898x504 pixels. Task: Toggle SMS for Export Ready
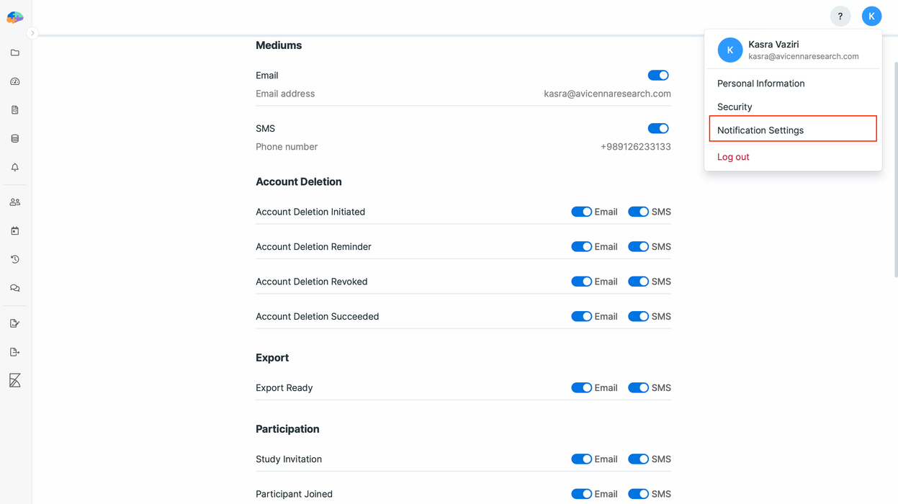pyautogui.click(x=638, y=387)
